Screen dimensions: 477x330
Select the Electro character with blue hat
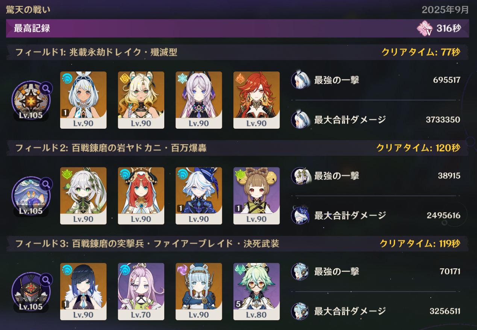point(199,291)
